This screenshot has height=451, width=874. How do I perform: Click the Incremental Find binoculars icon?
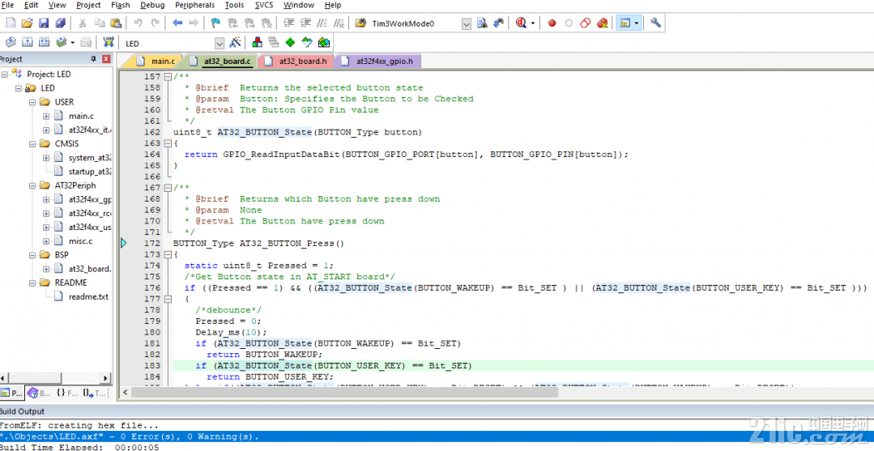498,23
